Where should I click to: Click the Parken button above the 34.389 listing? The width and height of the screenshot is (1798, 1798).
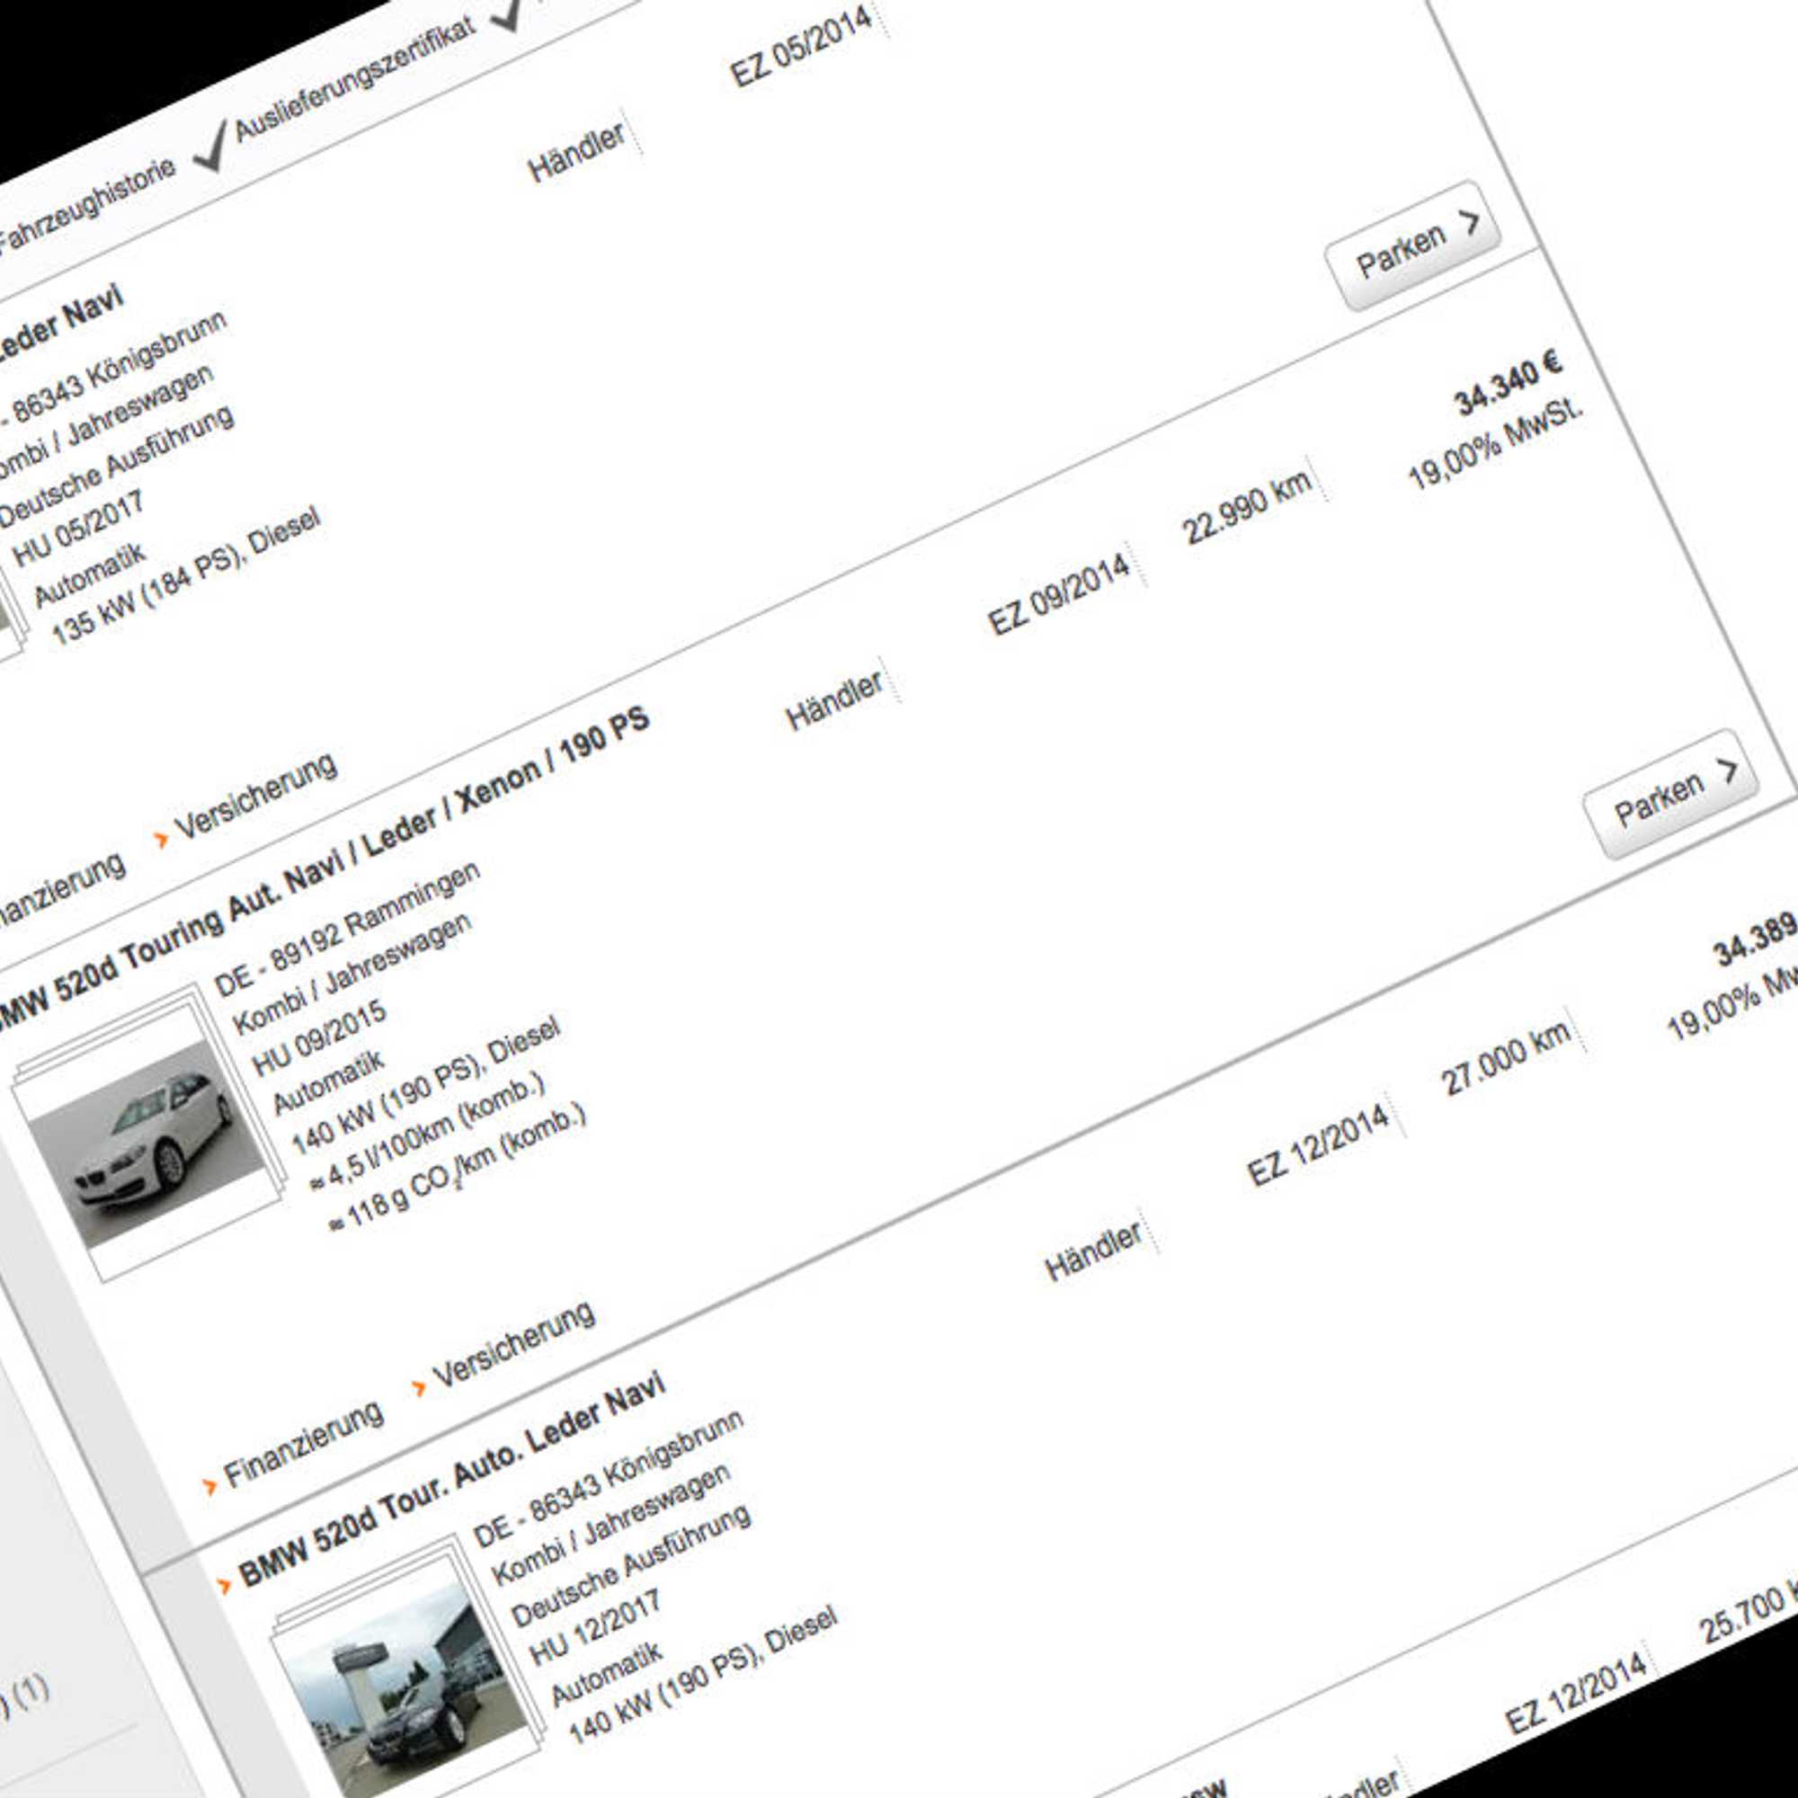(x=1671, y=795)
